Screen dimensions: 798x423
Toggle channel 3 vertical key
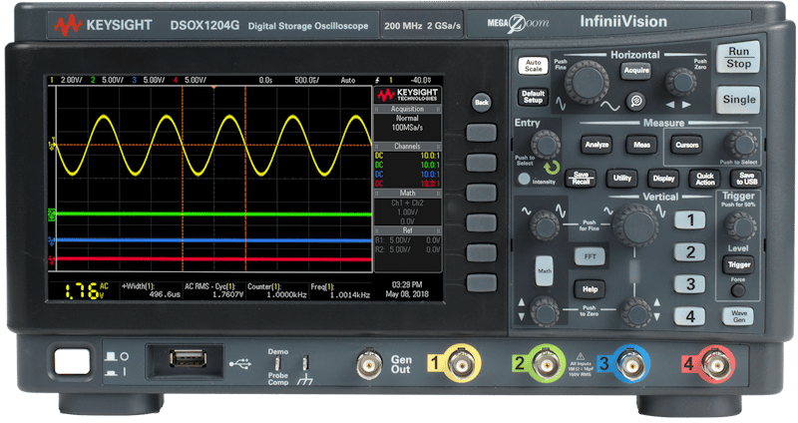(690, 284)
